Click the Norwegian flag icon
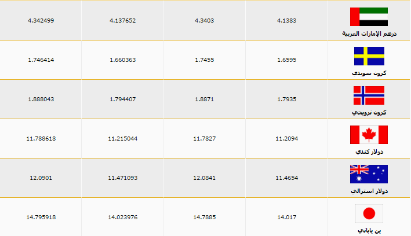Image resolution: width=411 pixels, height=236 pixels. 369,95
